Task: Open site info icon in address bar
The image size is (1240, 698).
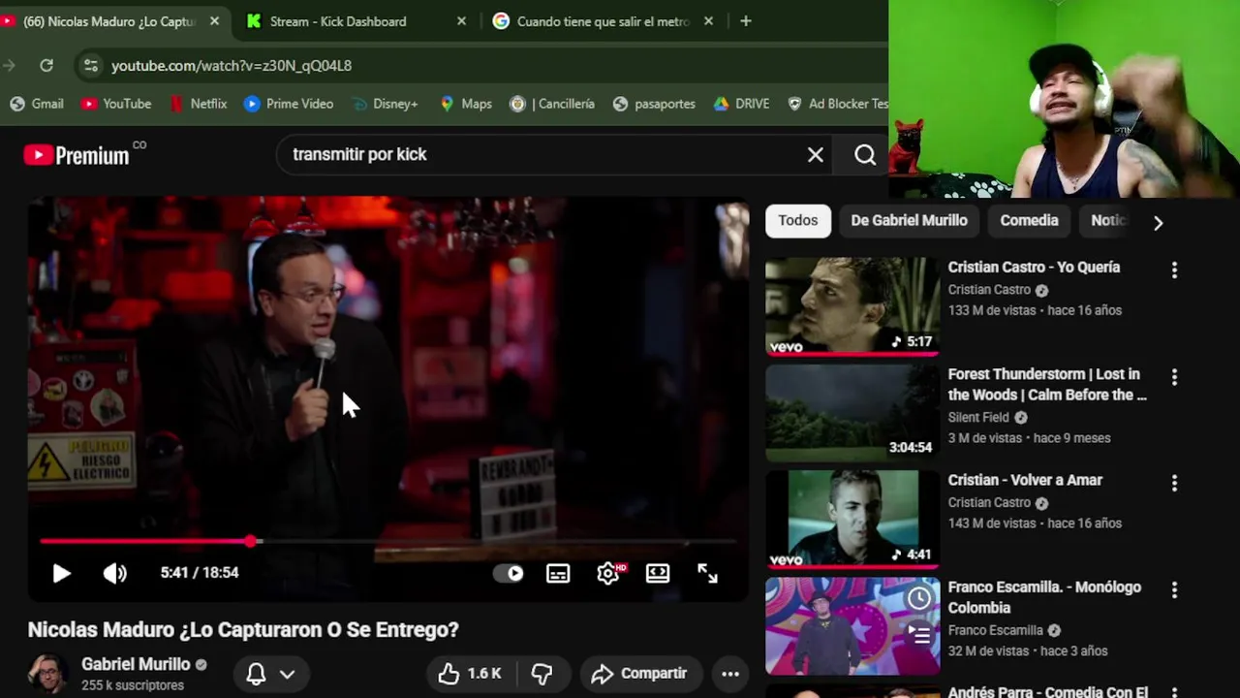Action: (90, 65)
